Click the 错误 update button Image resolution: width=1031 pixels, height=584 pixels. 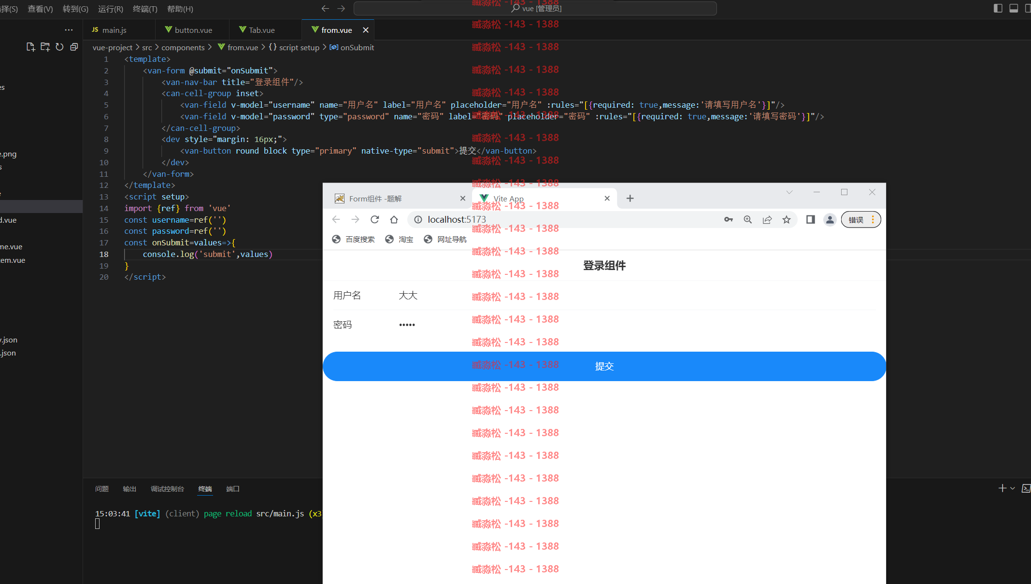(861, 220)
